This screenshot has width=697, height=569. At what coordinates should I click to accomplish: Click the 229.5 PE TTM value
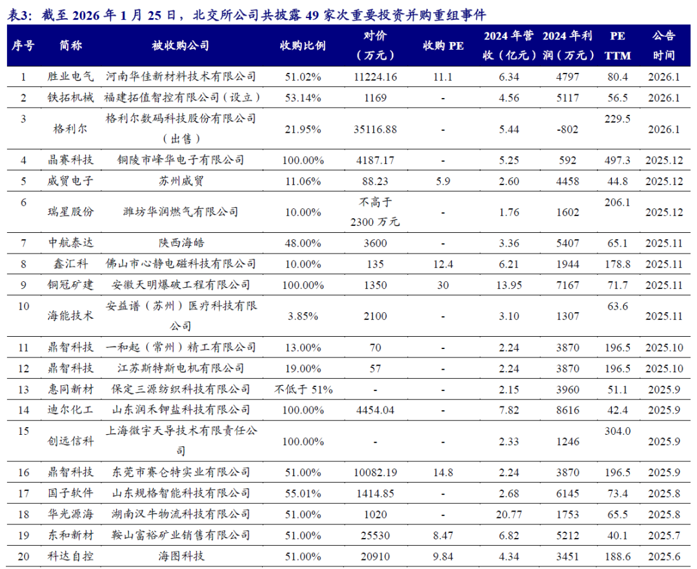click(x=618, y=119)
